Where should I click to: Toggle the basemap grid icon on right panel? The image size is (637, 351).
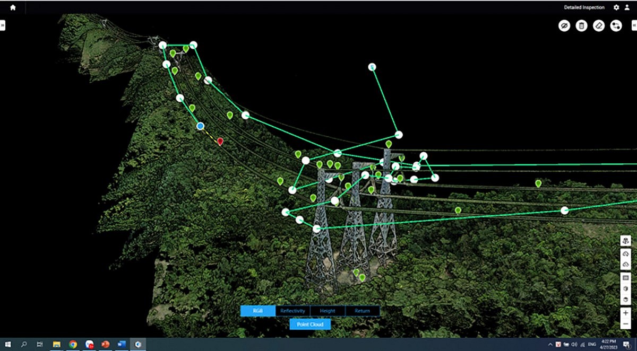click(625, 276)
